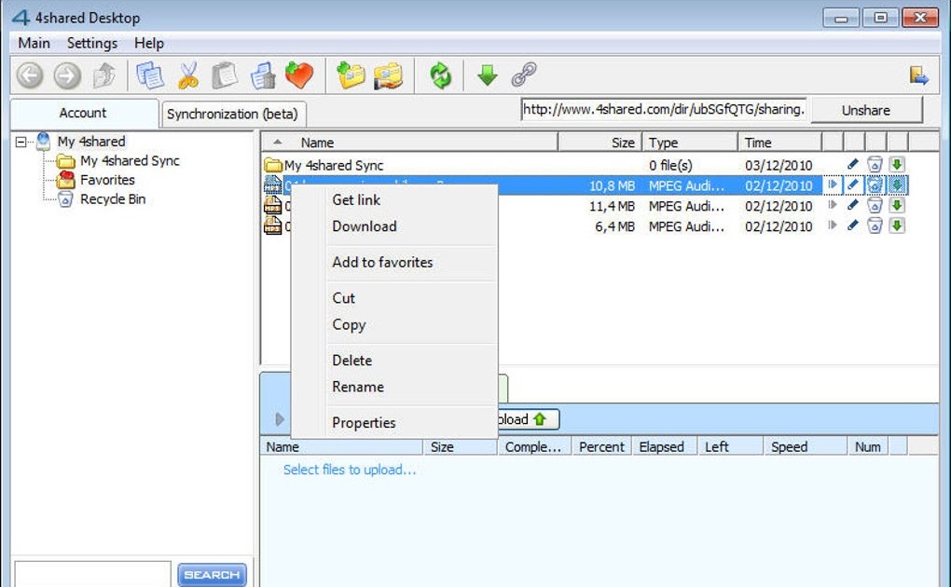
Task: Click pencil icon in 6,4 MB row
Action: 853,225
